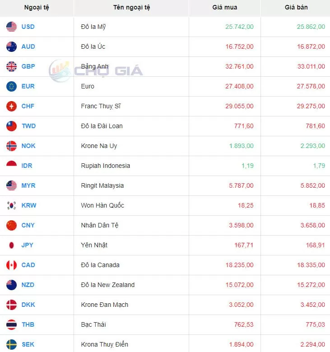Viewport: 330px width, 352px height.
Task: Click the Swiss flag icon
Action: pos(11,106)
